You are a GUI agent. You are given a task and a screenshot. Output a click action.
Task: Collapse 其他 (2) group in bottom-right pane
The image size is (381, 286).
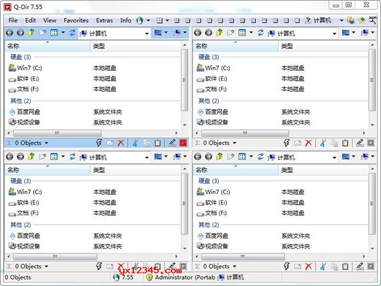(x=209, y=225)
